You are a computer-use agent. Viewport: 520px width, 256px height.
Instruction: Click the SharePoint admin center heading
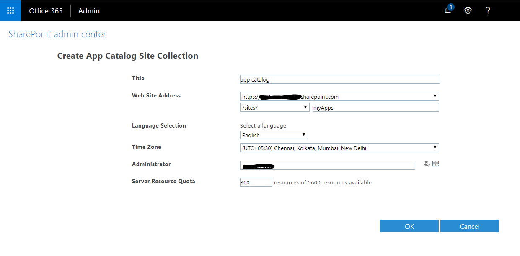pos(57,34)
